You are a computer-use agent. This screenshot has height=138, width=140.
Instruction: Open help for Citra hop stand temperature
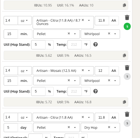[x=96, y=44]
